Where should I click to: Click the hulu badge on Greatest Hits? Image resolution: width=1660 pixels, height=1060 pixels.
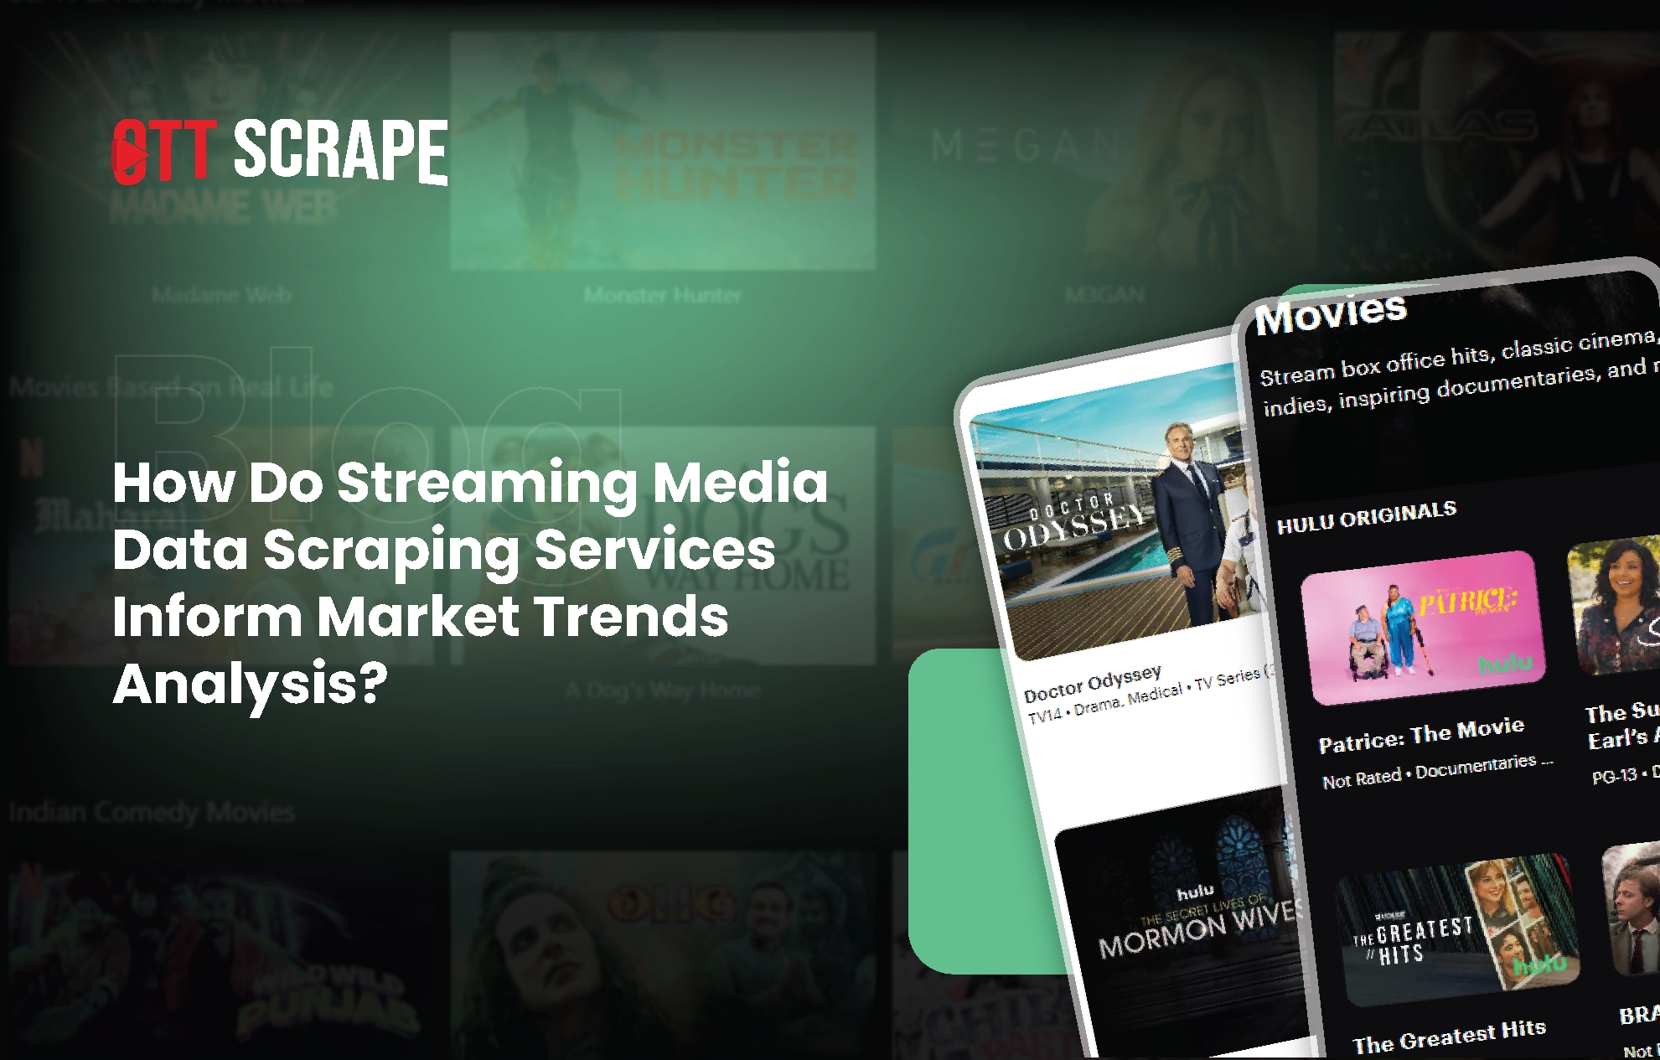(1538, 964)
